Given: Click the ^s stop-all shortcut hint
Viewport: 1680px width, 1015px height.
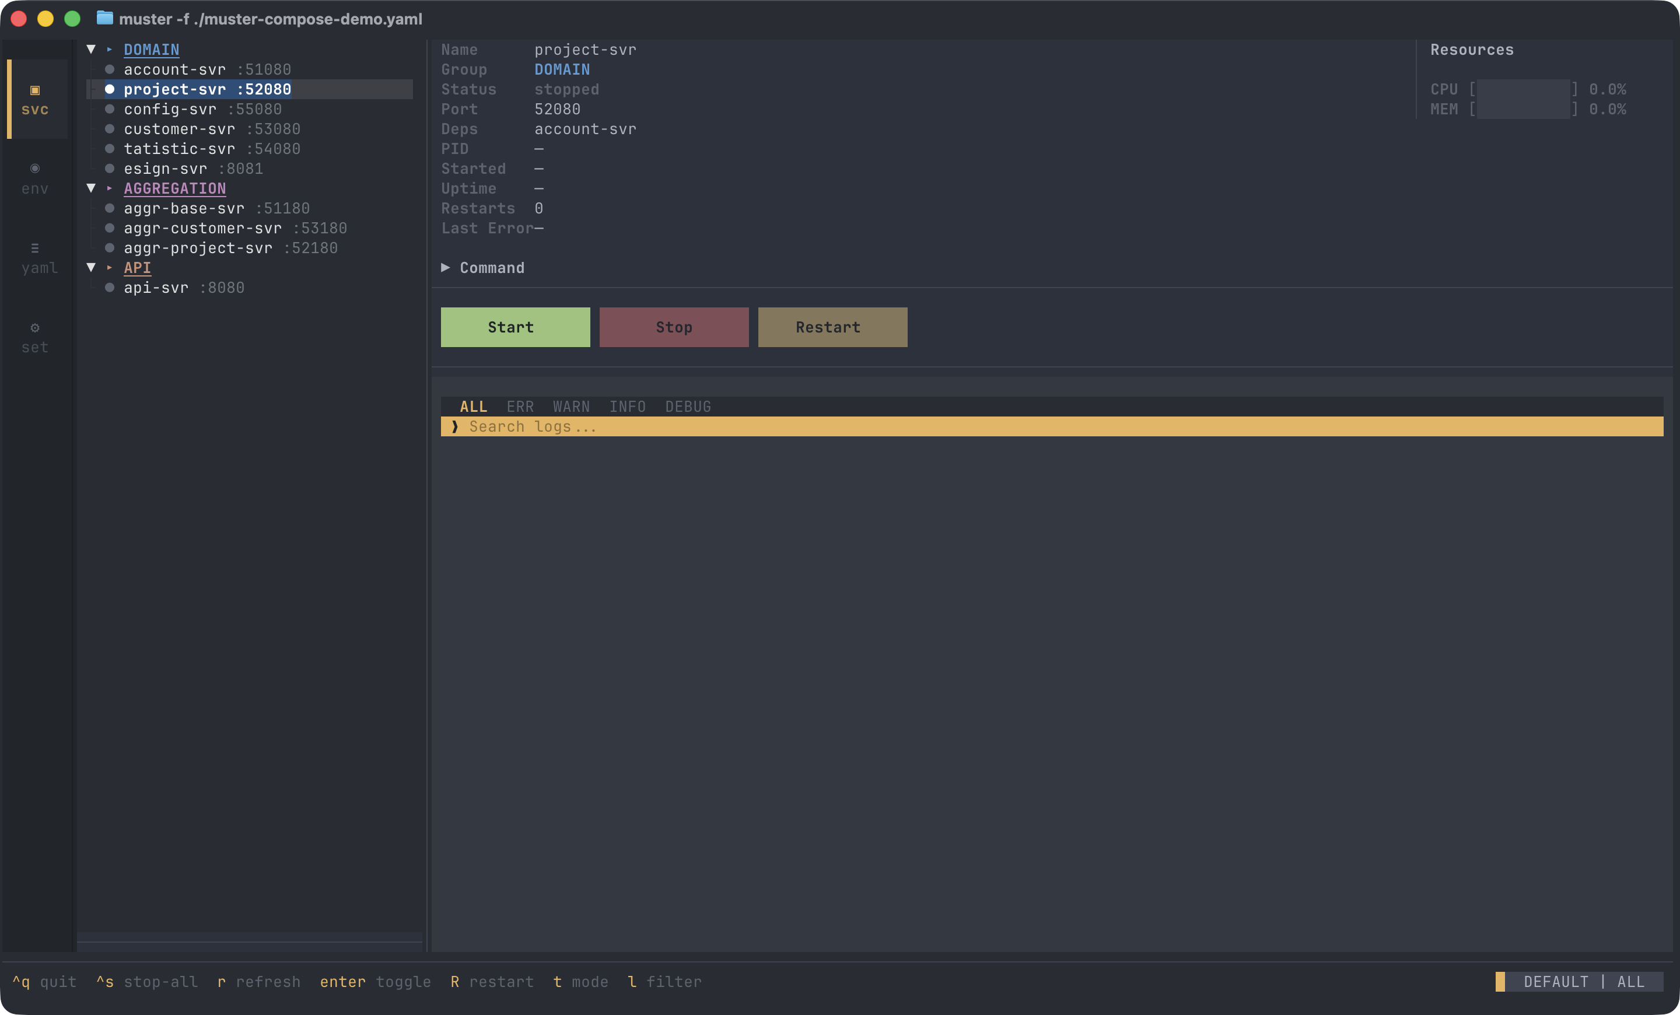Looking at the screenshot, I should pyautogui.click(x=146, y=982).
